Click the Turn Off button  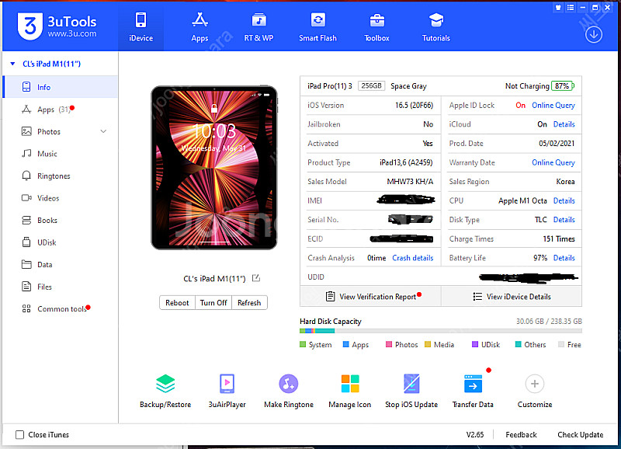click(x=213, y=303)
